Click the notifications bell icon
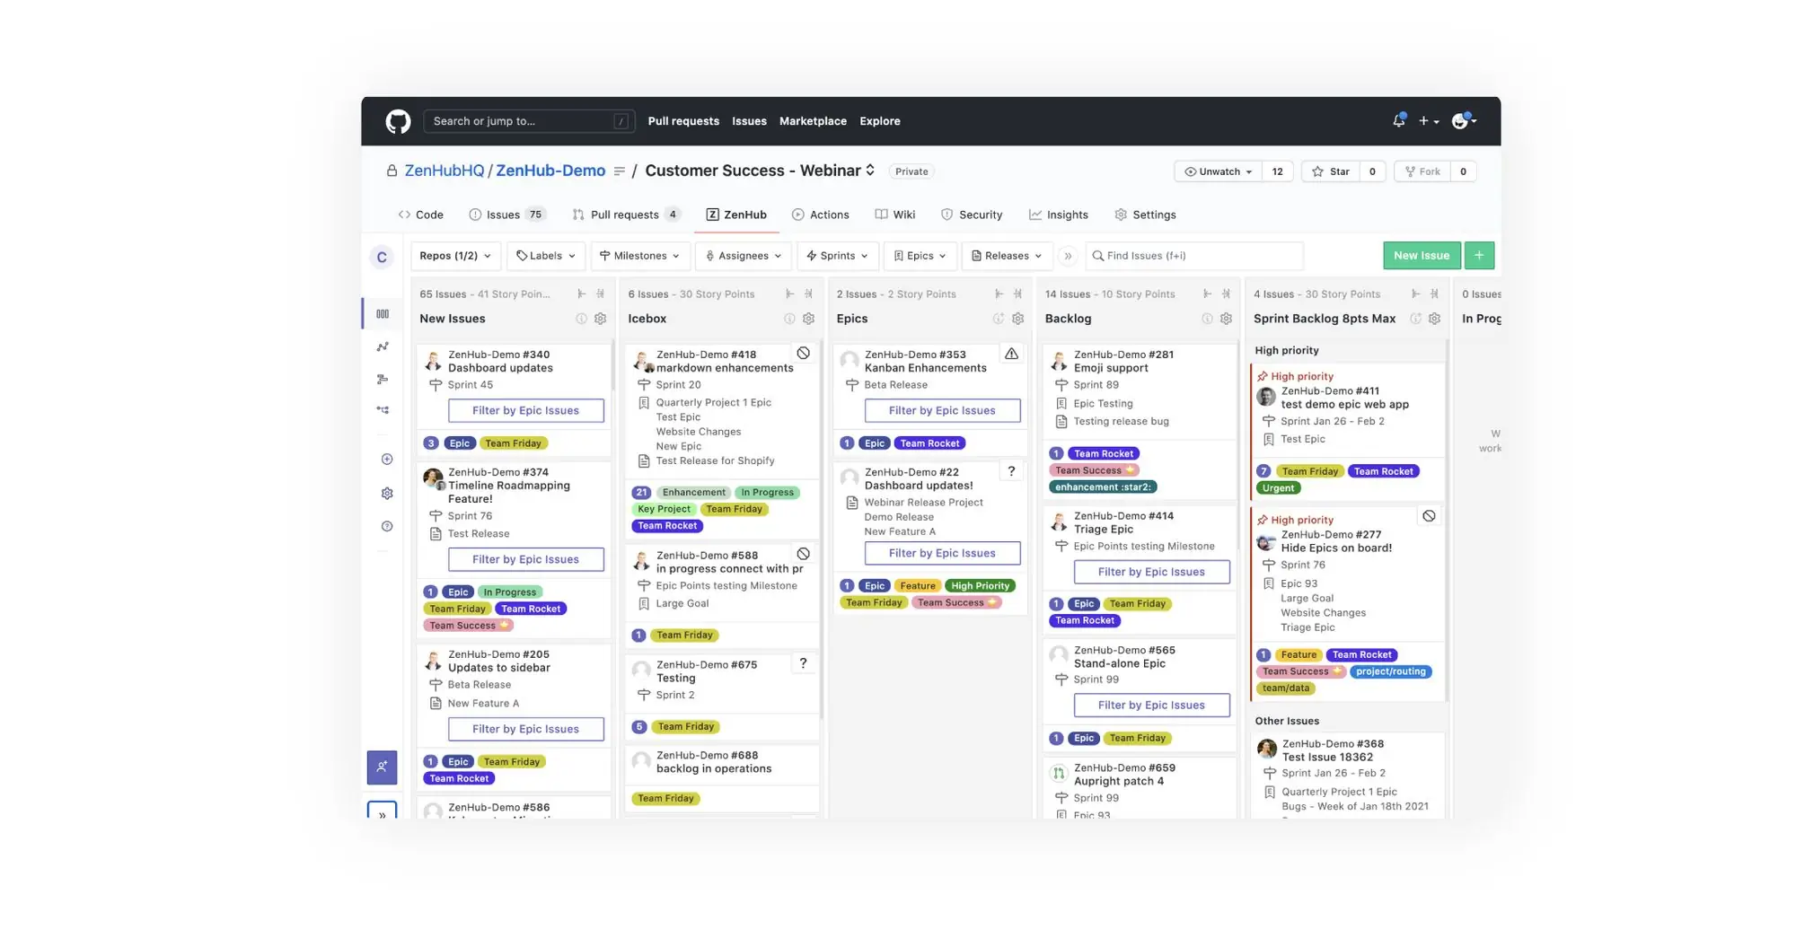Screen dimensions: 1796x938 [x=1398, y=121]
